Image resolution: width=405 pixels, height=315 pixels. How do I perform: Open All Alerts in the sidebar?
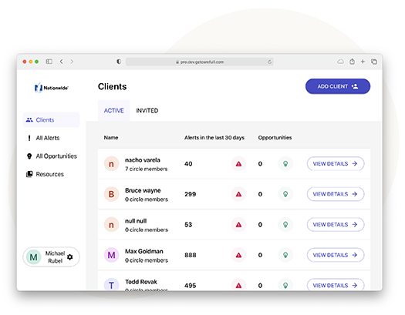[51, 138]
